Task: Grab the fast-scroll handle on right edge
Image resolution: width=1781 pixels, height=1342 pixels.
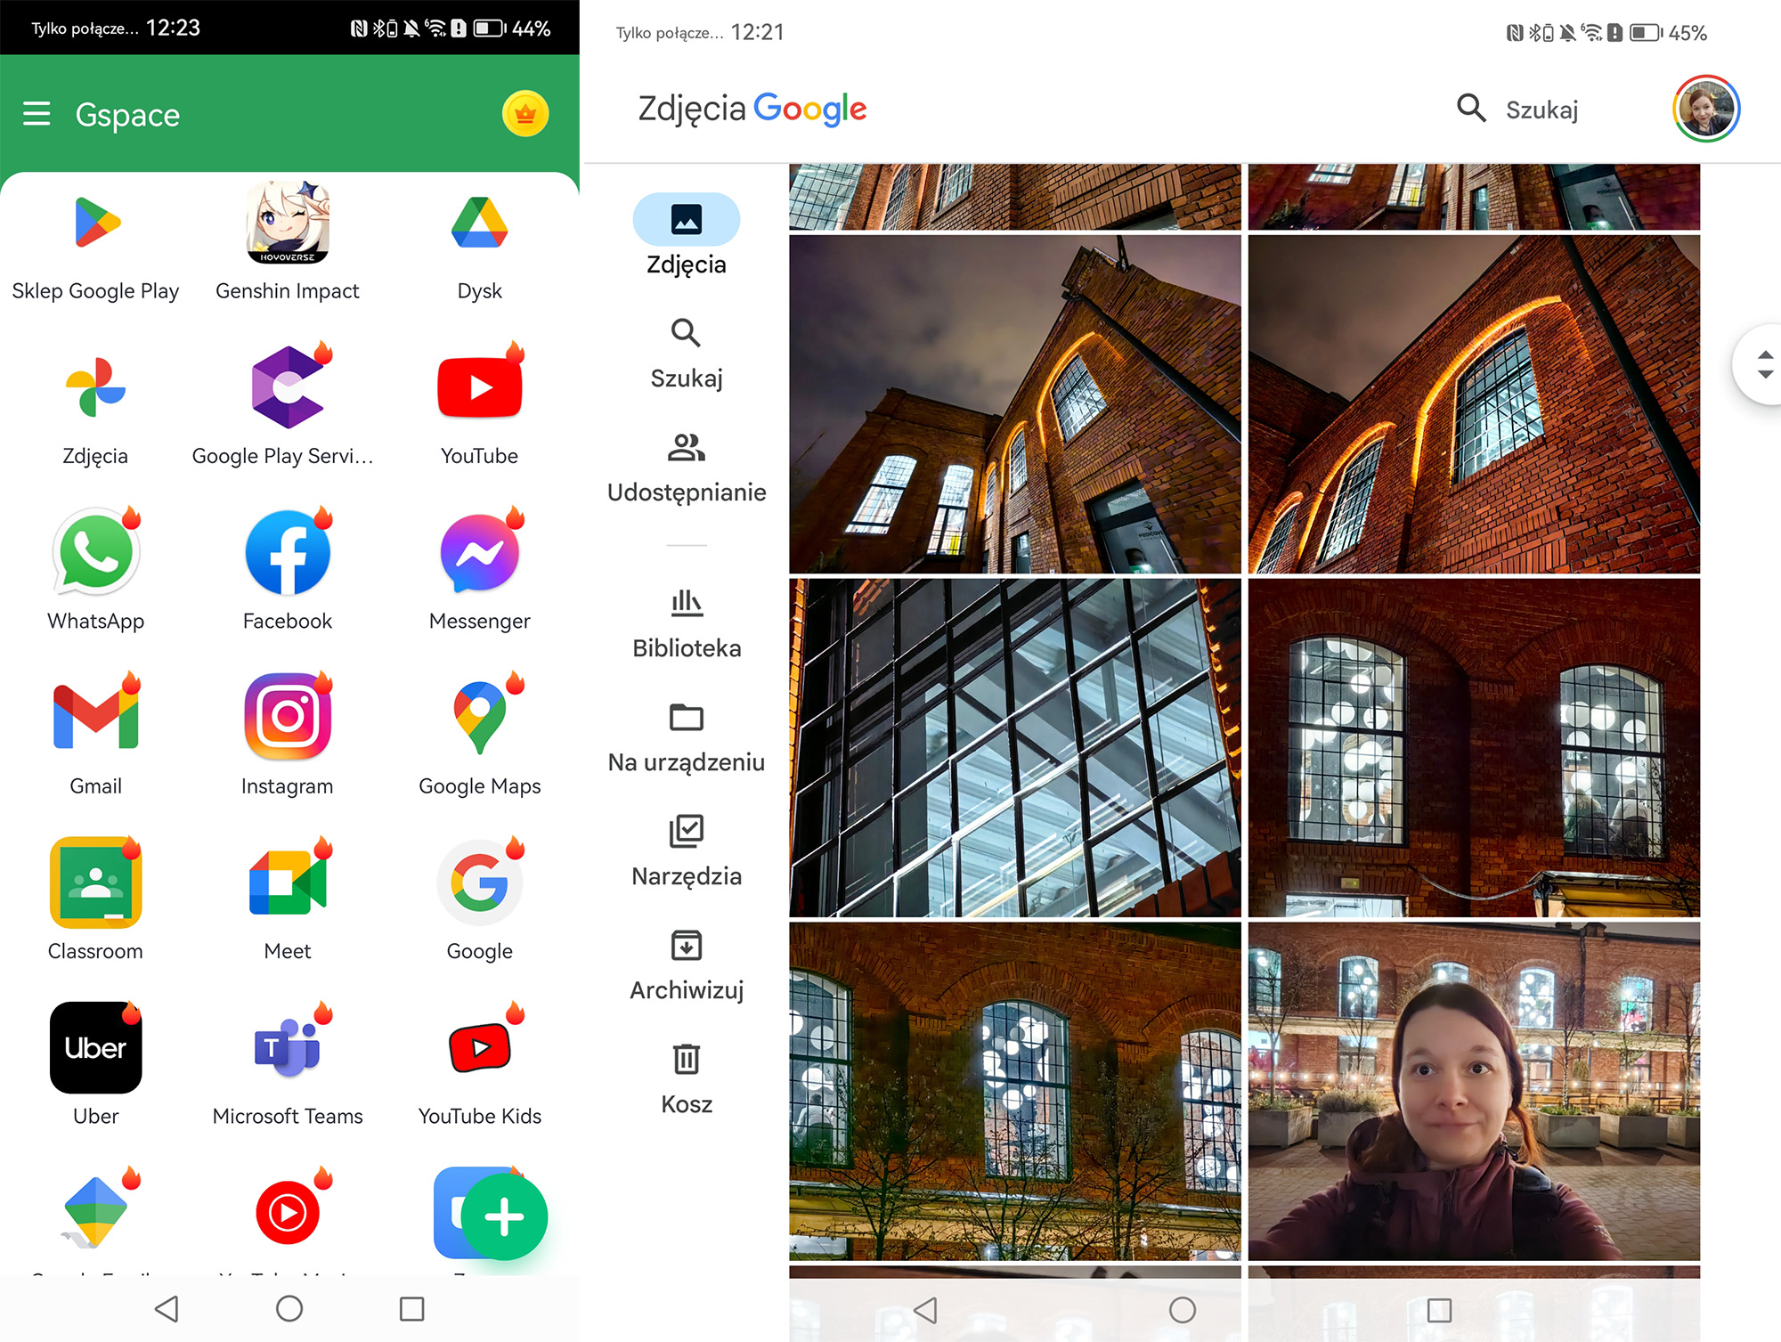Action: [1763, 365]
